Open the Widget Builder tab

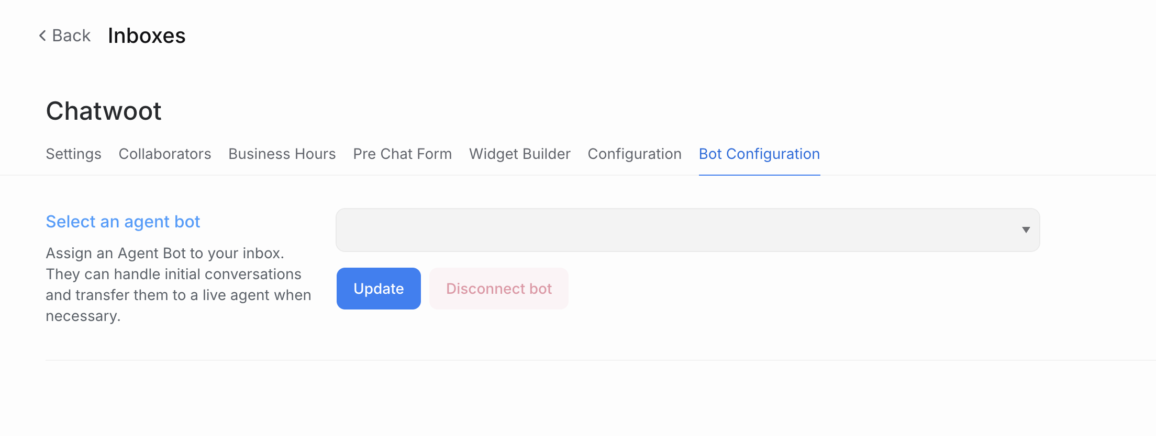[x=520, y=154]
